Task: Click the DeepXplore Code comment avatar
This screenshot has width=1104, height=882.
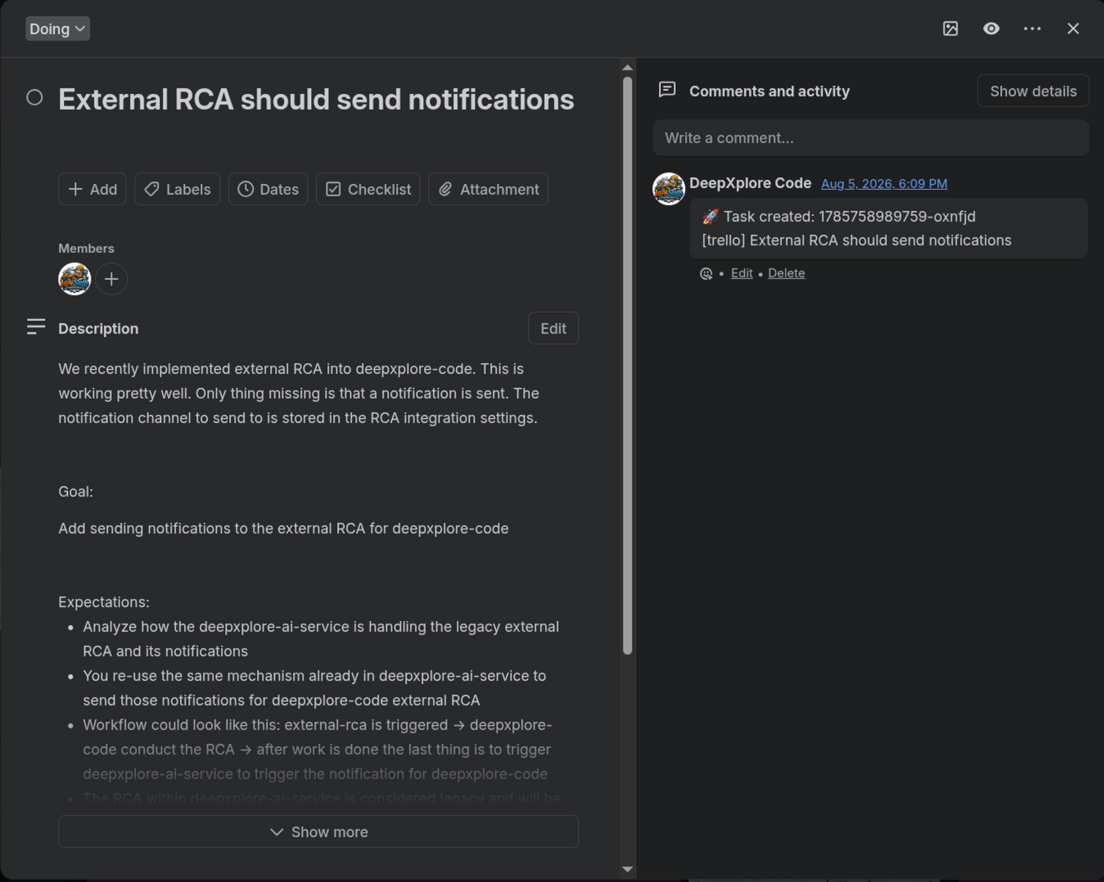Action: pos(669,189)
